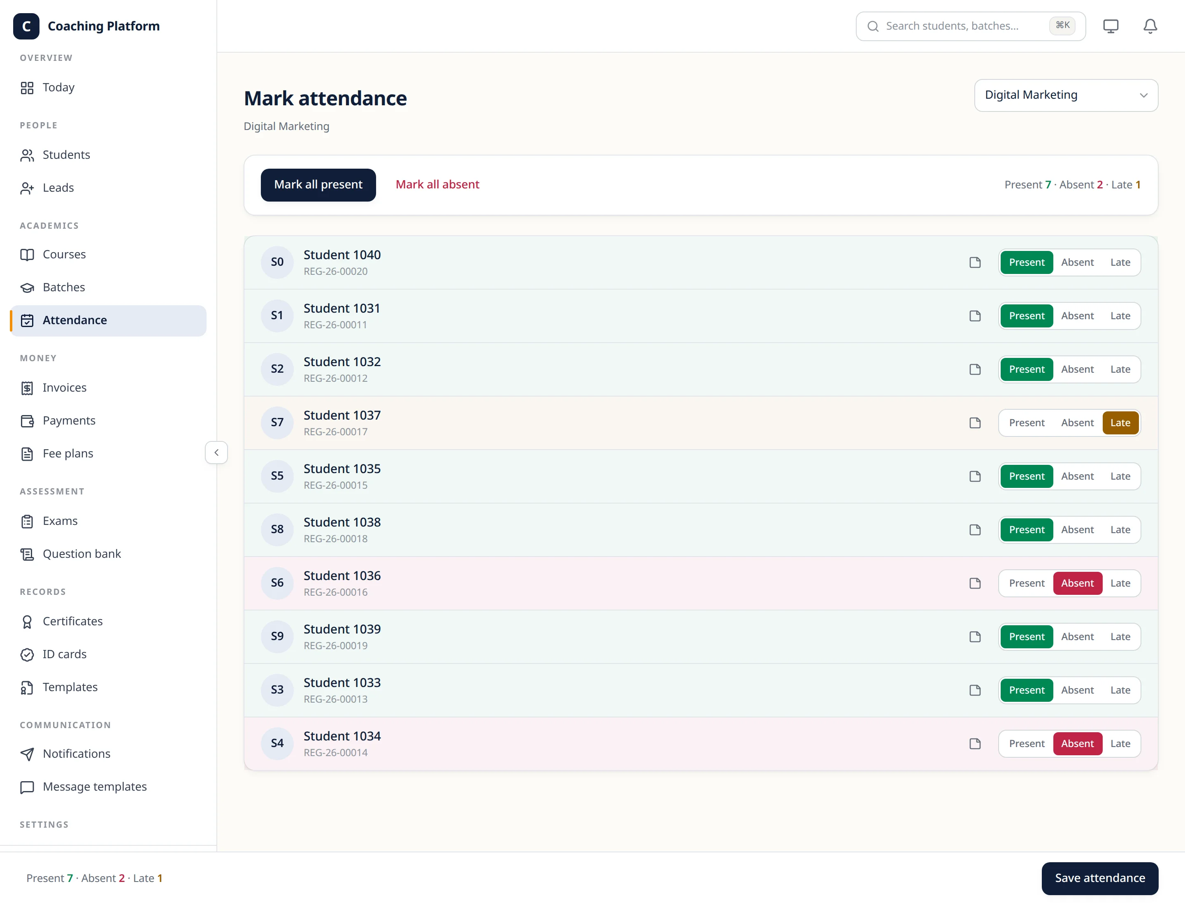Mark Student 1031 as Late
The width and height of the screenshot is (1185, 905).
[1120, 316]
